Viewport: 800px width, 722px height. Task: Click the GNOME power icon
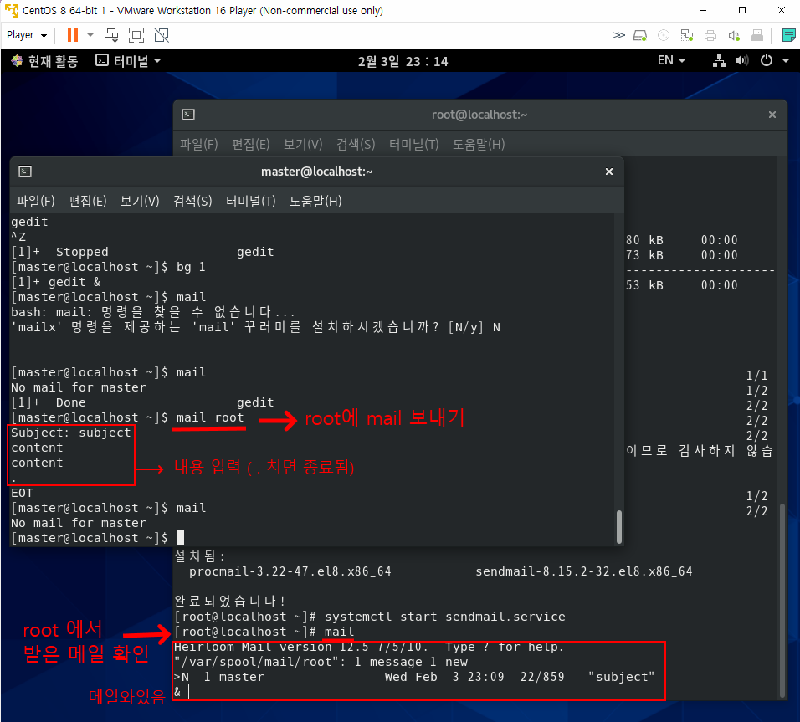point(766,61)
